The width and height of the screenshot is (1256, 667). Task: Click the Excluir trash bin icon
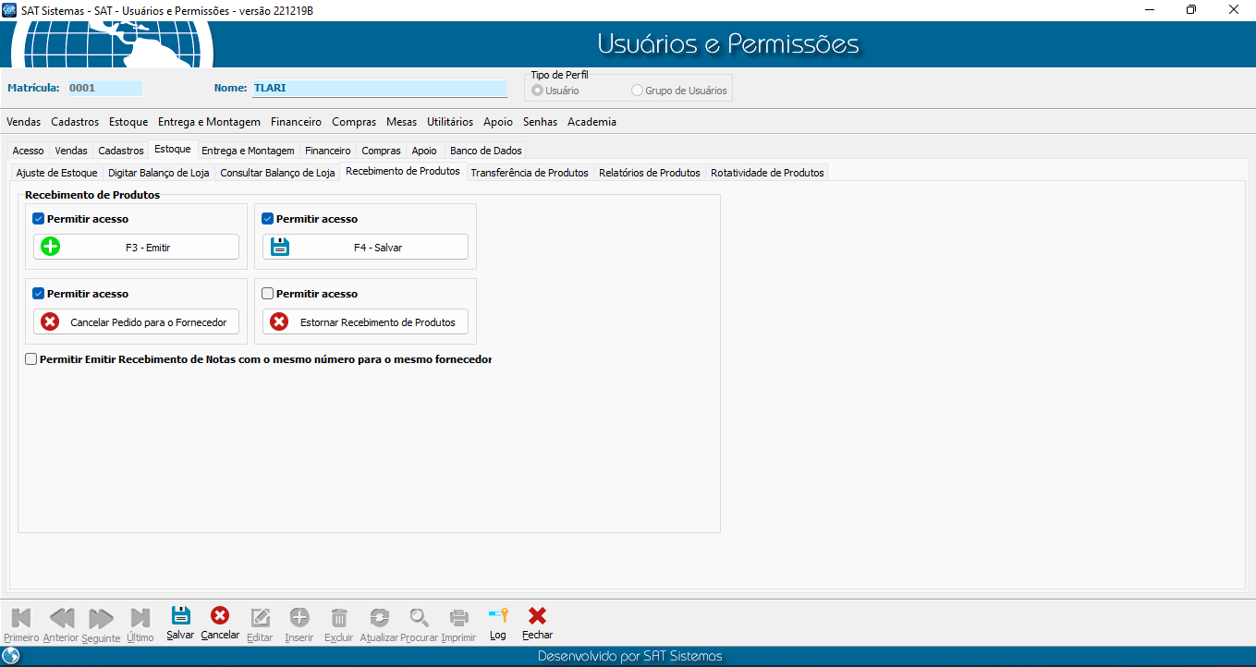tap(339, 618)
